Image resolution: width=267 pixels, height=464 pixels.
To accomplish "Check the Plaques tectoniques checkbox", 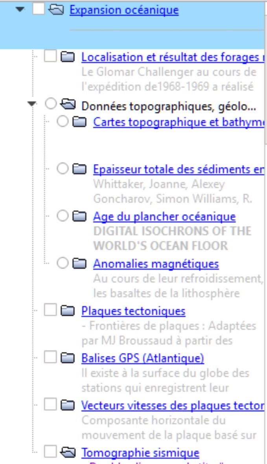I will [50, 311].
